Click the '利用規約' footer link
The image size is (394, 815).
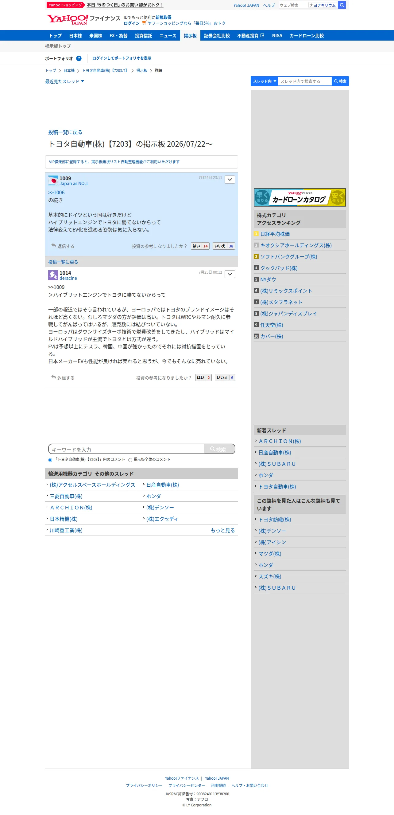[x=218, y=785]
